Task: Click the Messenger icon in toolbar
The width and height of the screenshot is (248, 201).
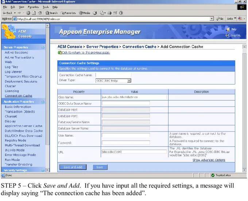Action: point(121,13)
